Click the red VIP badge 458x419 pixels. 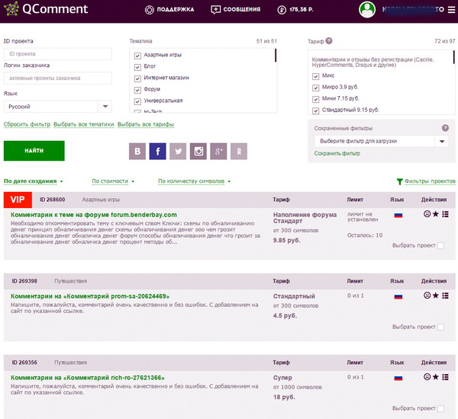18,200
